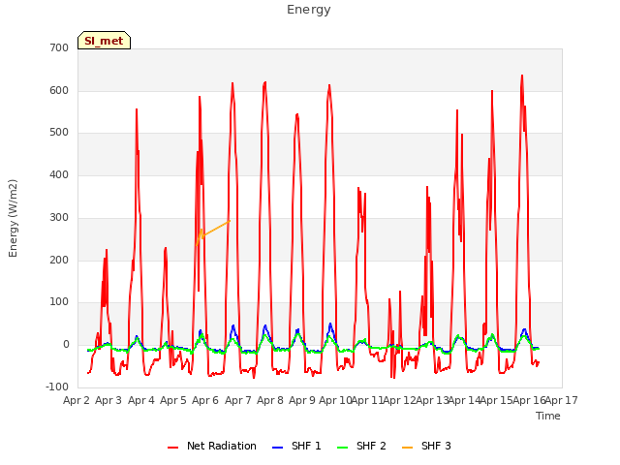Click the orange SHF 3 legend swatch
This screenshot has width=620, height=465.
(407, 448)
